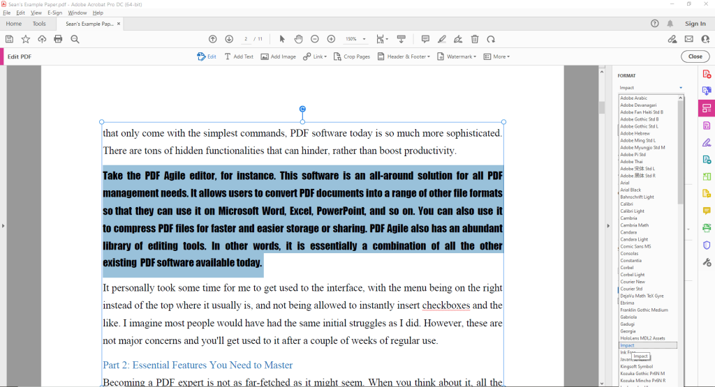The image size is (715, 387).
Task: Open the Header & Footer dropdown
Action: tap(404, 56)
